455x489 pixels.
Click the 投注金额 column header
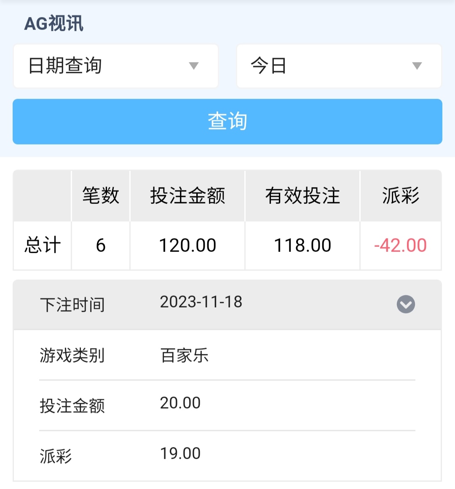(187, 196)
